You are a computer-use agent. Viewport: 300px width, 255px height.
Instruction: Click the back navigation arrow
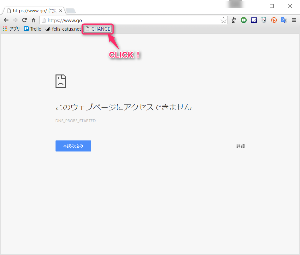point(6,20)
